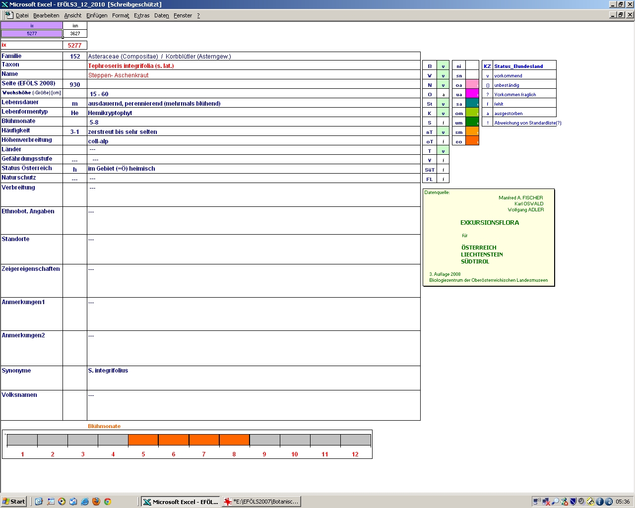Switch to Microsoft Excel taskbar button
This screenshot has width=635, height=508.
180,502
